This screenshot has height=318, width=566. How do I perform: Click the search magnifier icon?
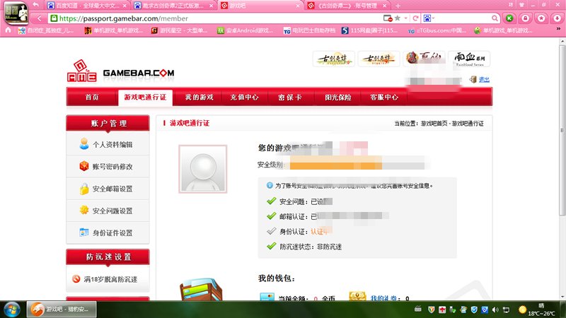point(495,18)
